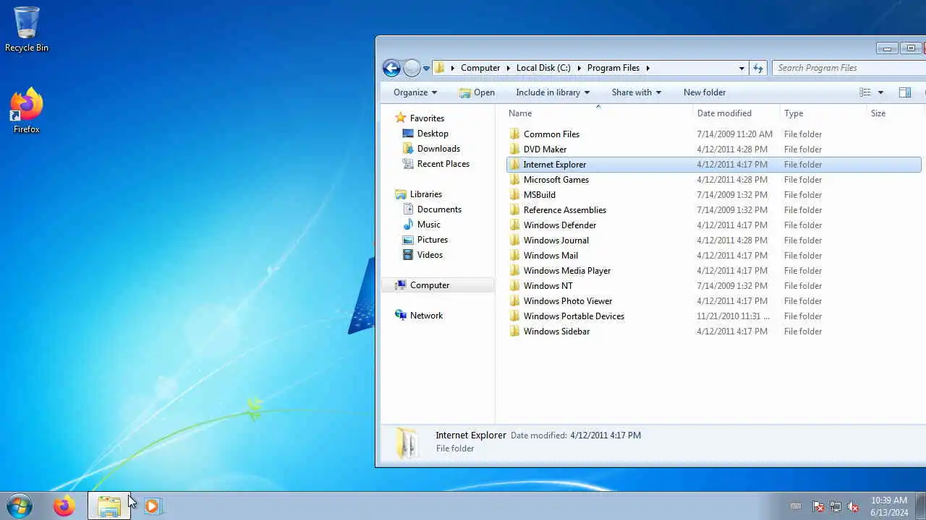Open Recent Places in navigation pane
926x520 pixels.
click(x=443, y=164)
